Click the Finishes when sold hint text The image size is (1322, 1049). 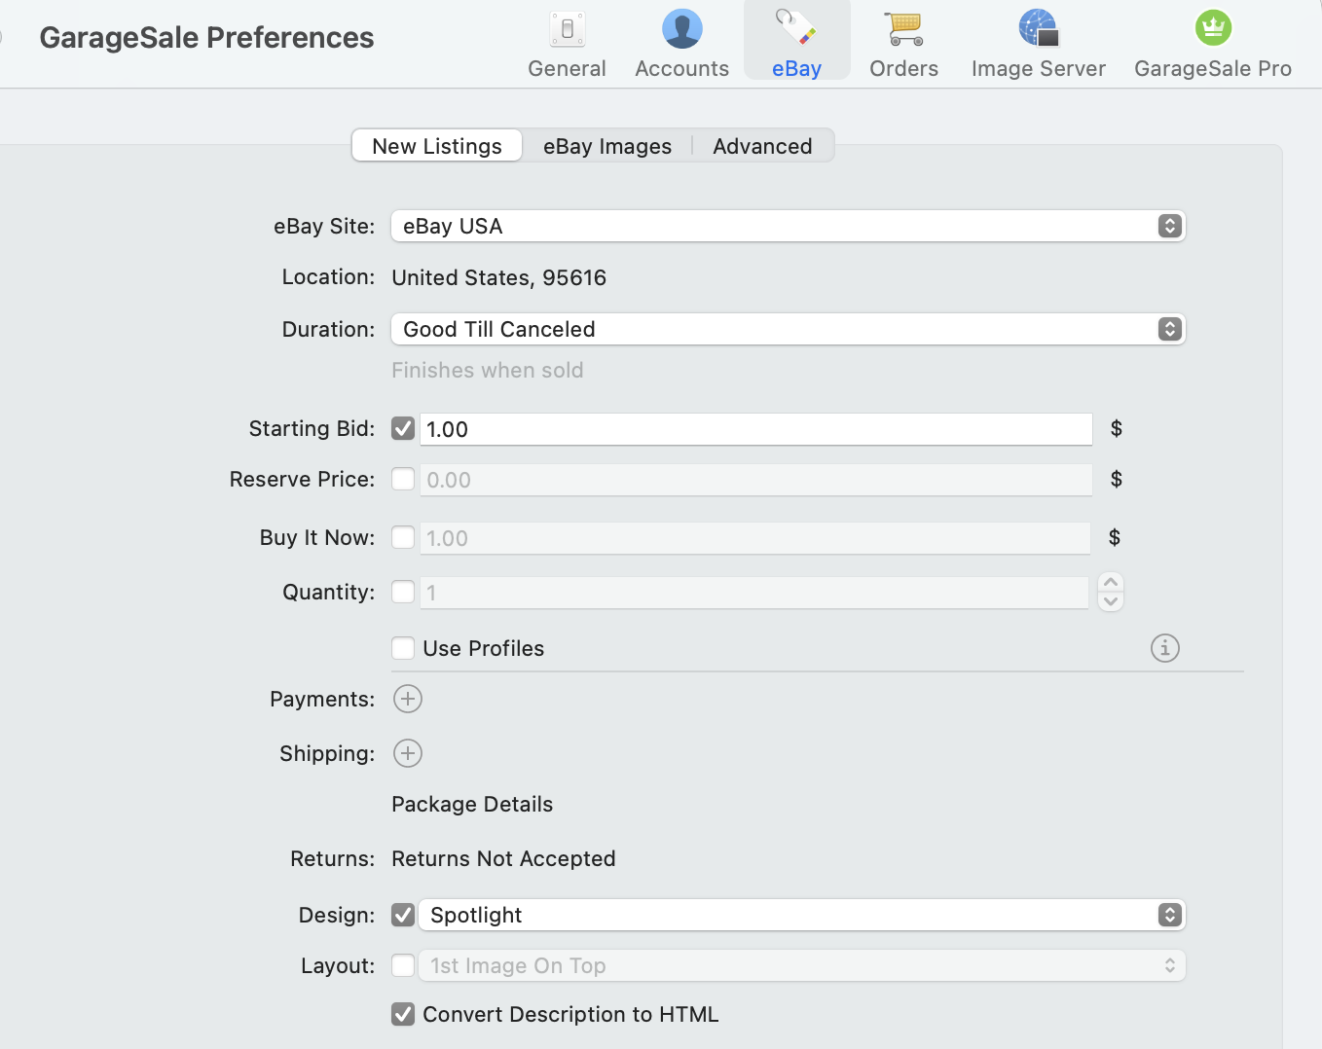[x=488, y=371]
